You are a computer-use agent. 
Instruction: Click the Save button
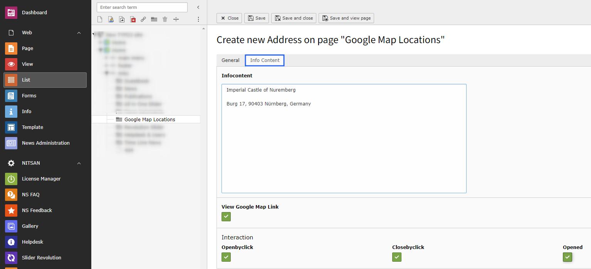[257, 18]
